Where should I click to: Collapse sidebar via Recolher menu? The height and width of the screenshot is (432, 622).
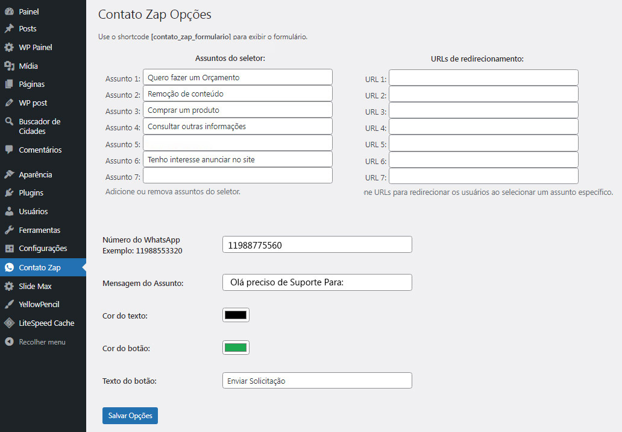tap(43, 341)
